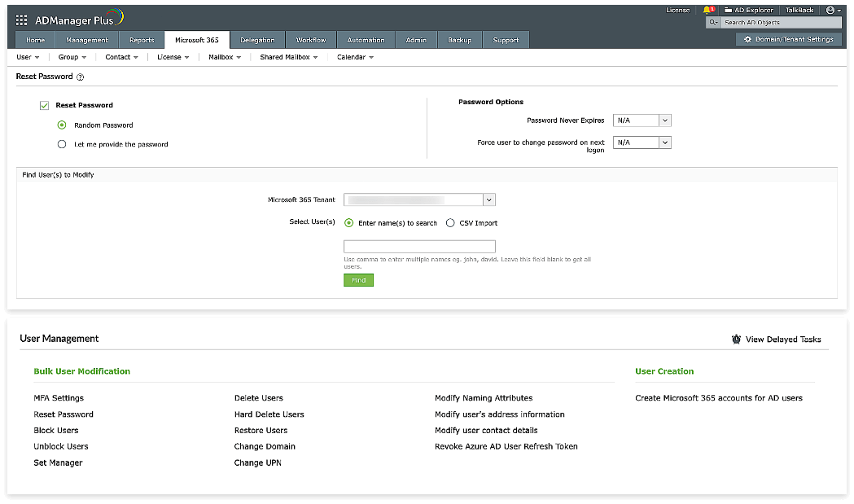Open AD Explorer
The height and width of the screenshot is (504, 854).
(x=748, y=10)
